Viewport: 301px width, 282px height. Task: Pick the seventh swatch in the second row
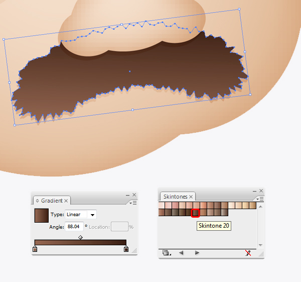[x=204, y=213]
